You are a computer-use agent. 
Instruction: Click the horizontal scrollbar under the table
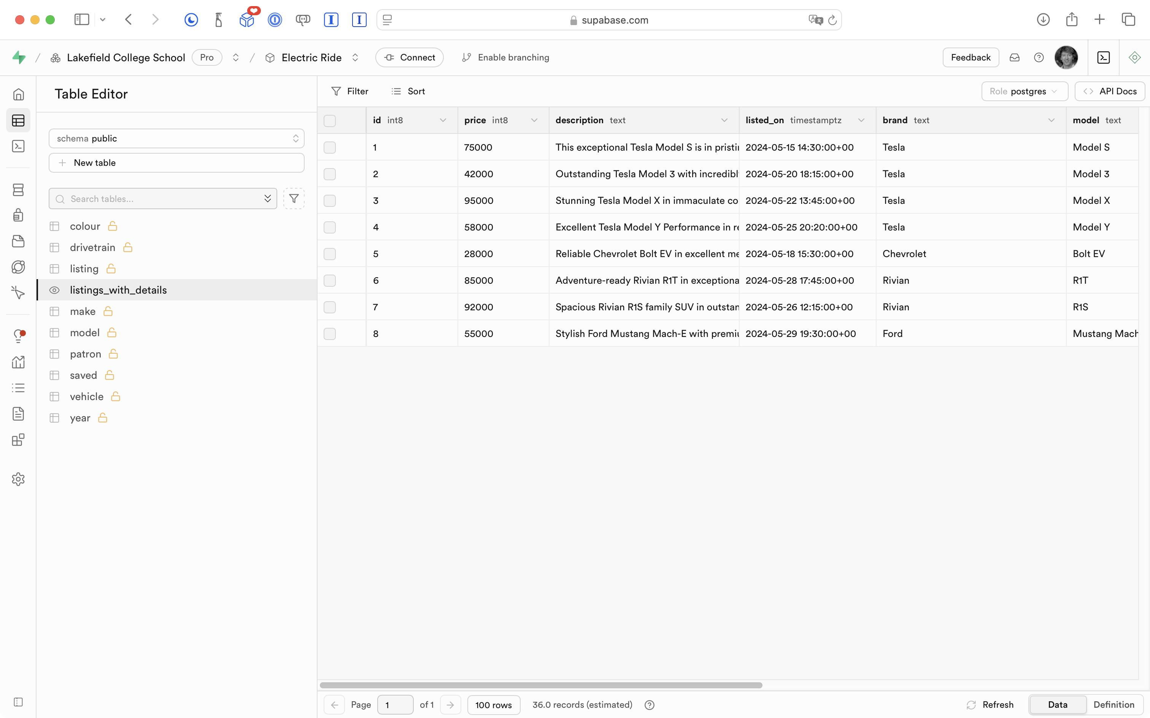(x=541, y=685)
